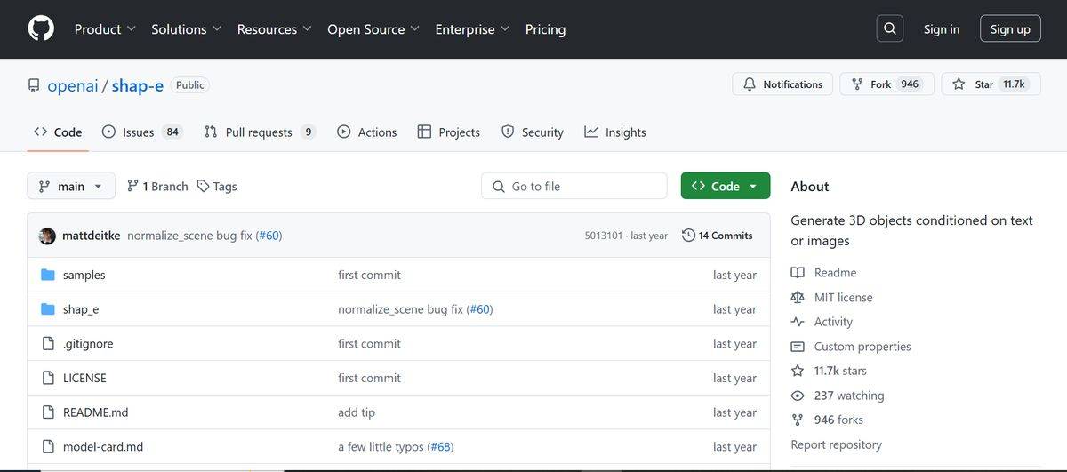Screen dimensions: 1067x472
Task: Open the main branch selector dropdown
Action: [71, 186]
